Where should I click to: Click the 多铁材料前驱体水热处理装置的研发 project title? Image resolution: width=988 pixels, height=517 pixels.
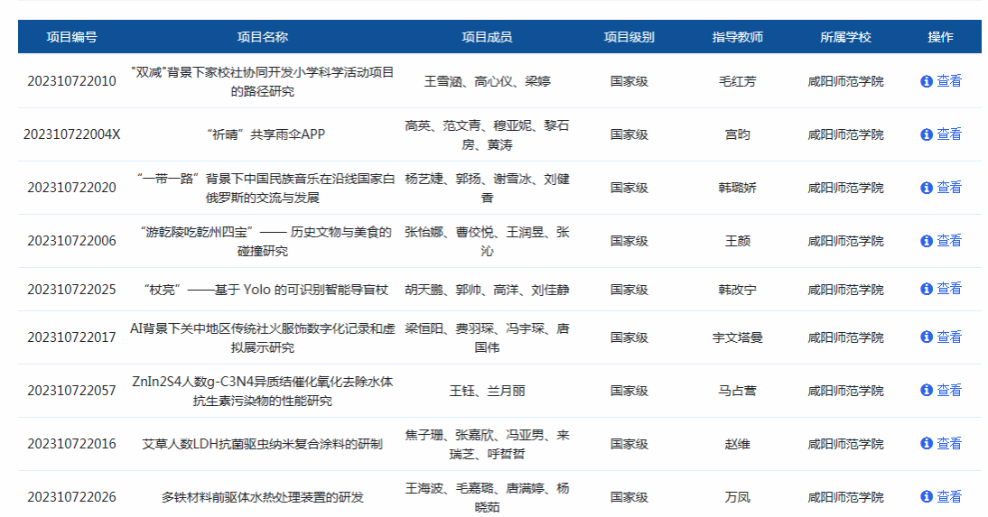[263, 497]
